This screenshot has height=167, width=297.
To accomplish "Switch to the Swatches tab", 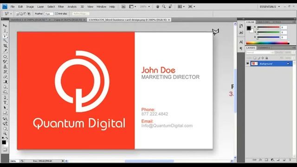I will pos(263,22).
